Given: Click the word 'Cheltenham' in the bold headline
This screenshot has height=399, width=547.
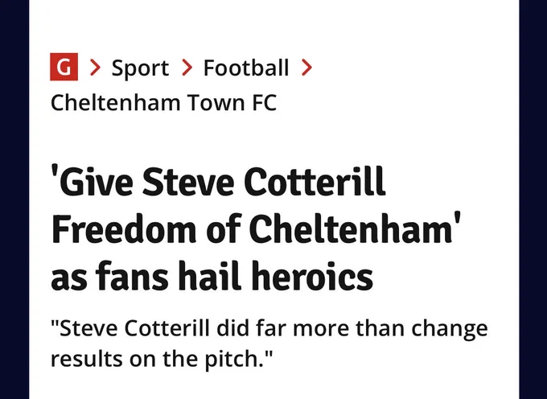Looking at the screenshot, I should click(352, 229).
